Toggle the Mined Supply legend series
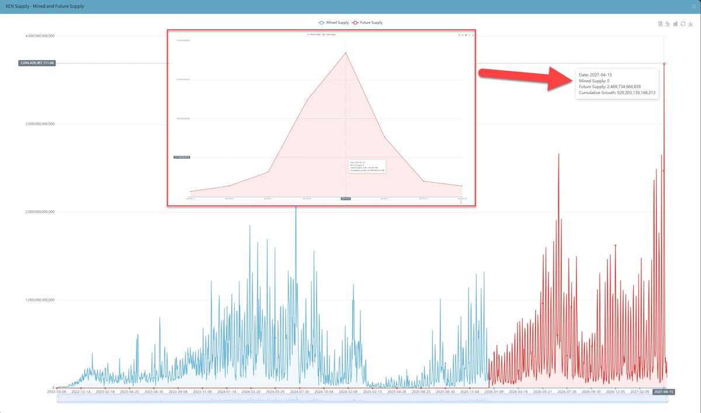 click(x=334, y=22)
